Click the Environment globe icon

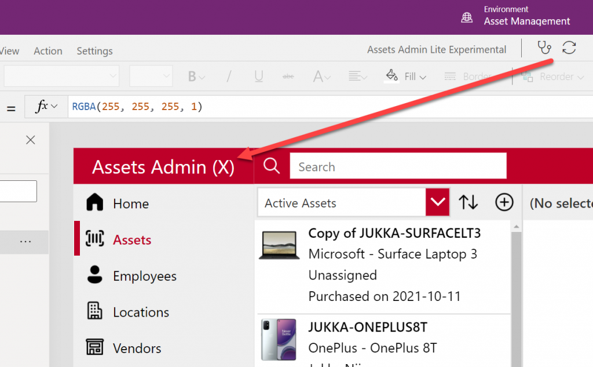[467, 17]
